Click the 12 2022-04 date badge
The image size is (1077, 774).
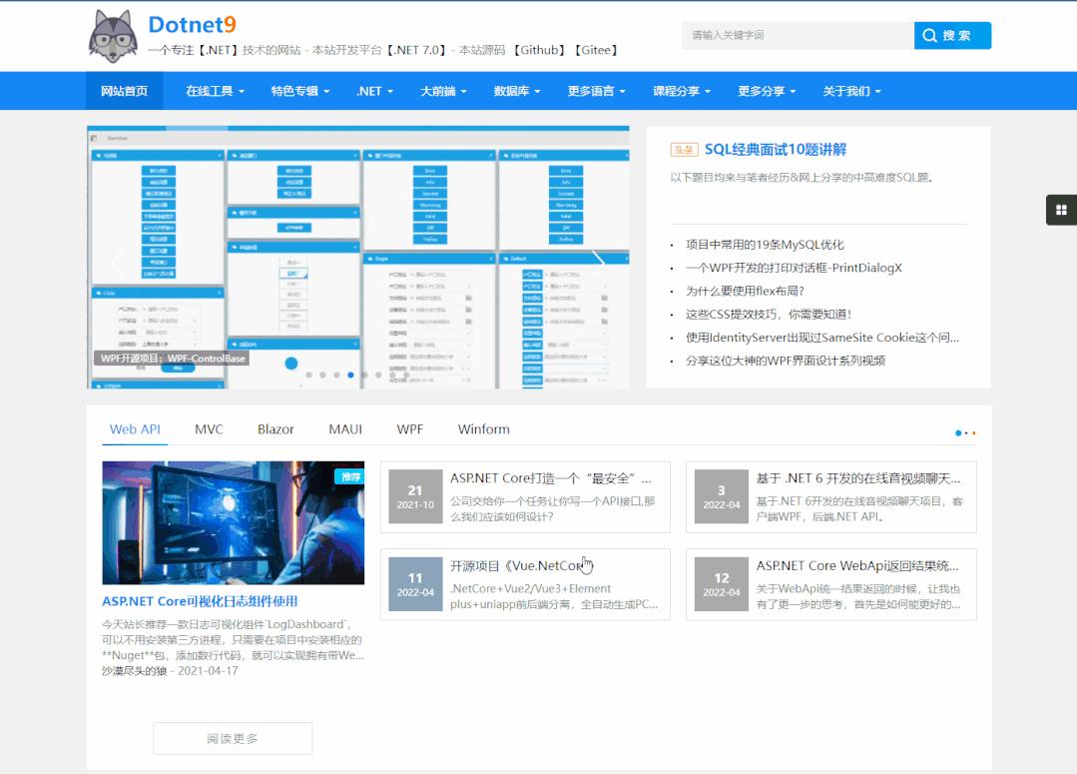click(x=722, y=584)
